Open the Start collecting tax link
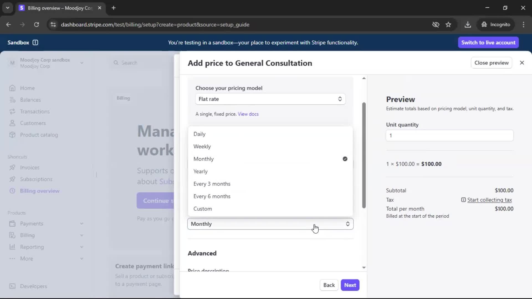This screenshot has width=532, height=299. click(489, 200)
